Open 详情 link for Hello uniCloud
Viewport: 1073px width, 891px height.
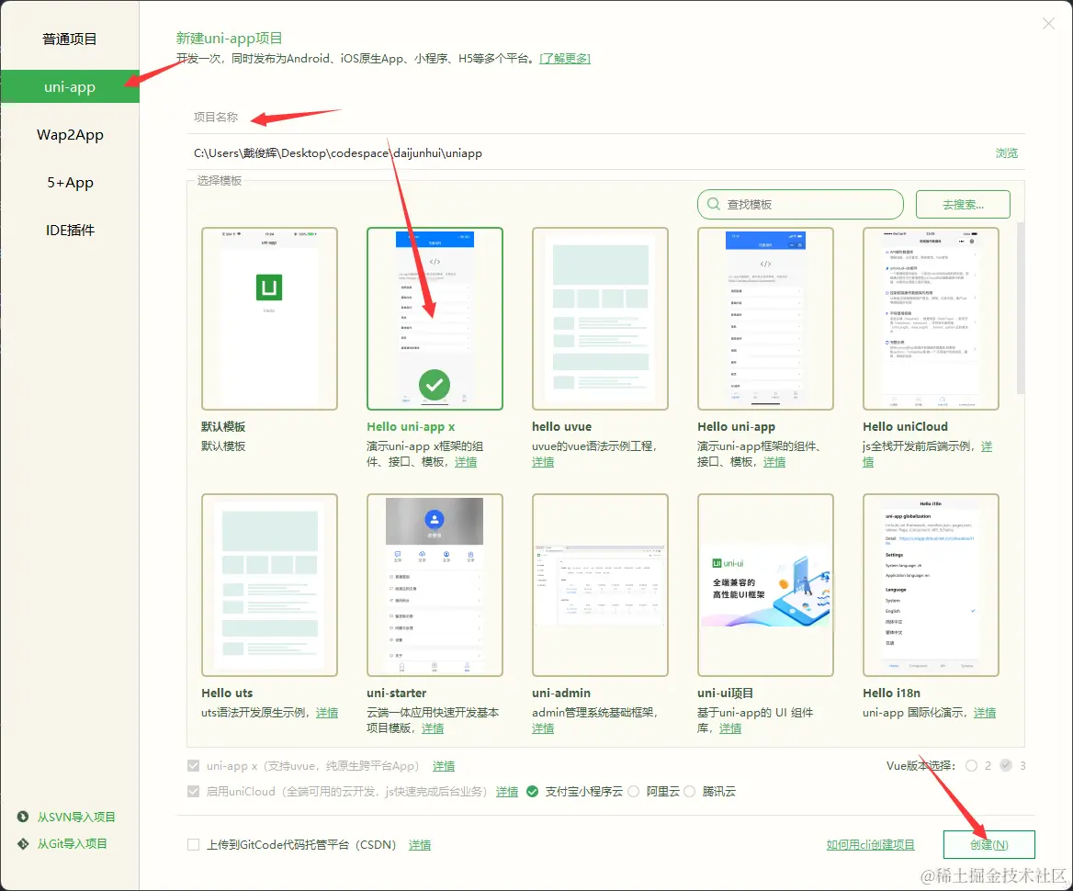click(986, 446)
